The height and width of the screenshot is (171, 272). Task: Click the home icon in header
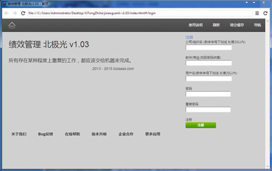12,25
